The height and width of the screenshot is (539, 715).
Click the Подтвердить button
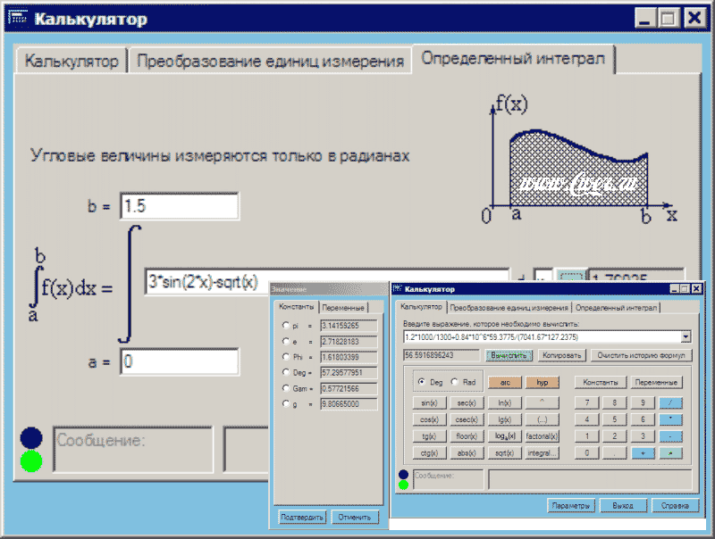pos(302,518)
